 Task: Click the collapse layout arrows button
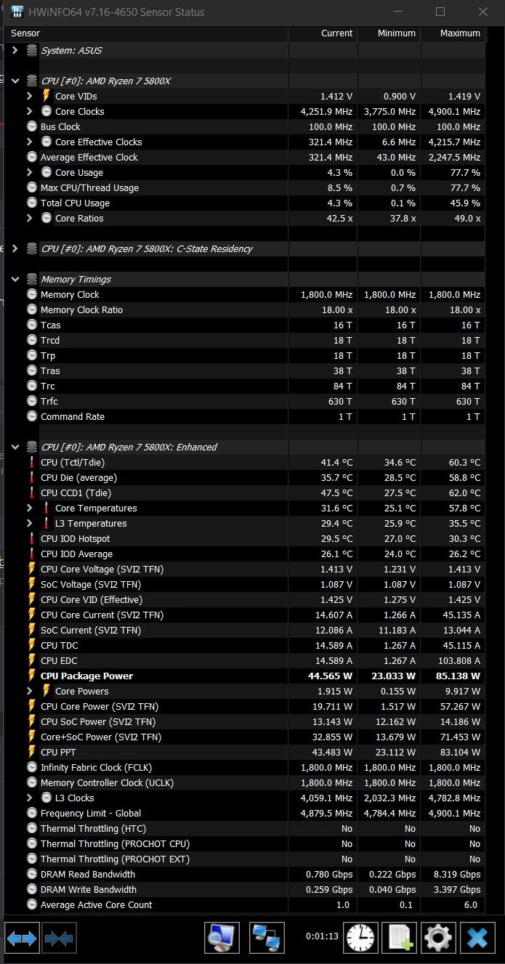tap(59, 938)
